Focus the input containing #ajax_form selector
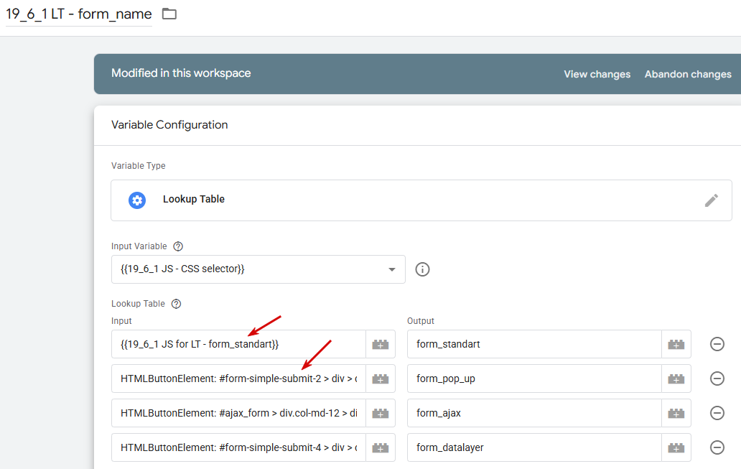The image size is (741, 469). point(238,413)
